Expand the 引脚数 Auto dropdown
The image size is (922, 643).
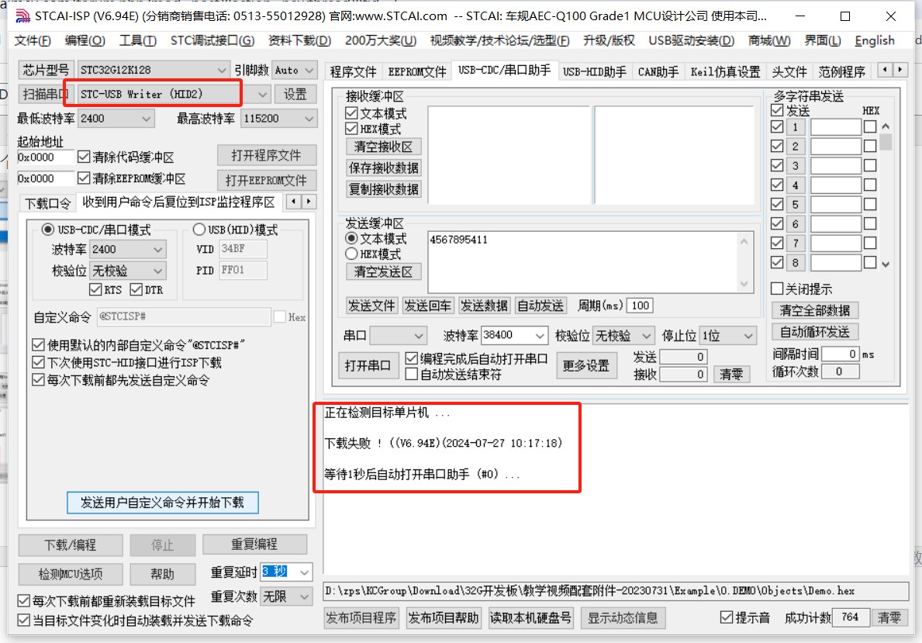(x=309, y=70)
